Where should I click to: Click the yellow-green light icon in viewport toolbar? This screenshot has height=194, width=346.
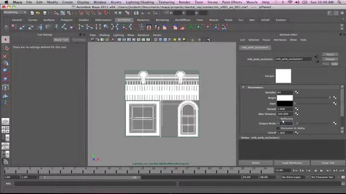[x=175, y=40]
